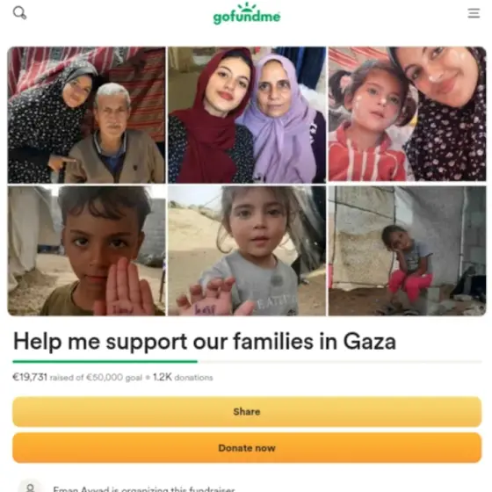Click the sun rays above gofundme logo
Screen dimensions: 492x492
point(247,6)
